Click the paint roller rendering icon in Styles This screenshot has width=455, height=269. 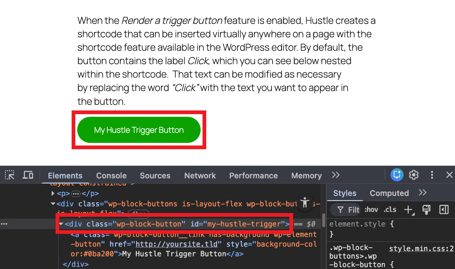426,210
